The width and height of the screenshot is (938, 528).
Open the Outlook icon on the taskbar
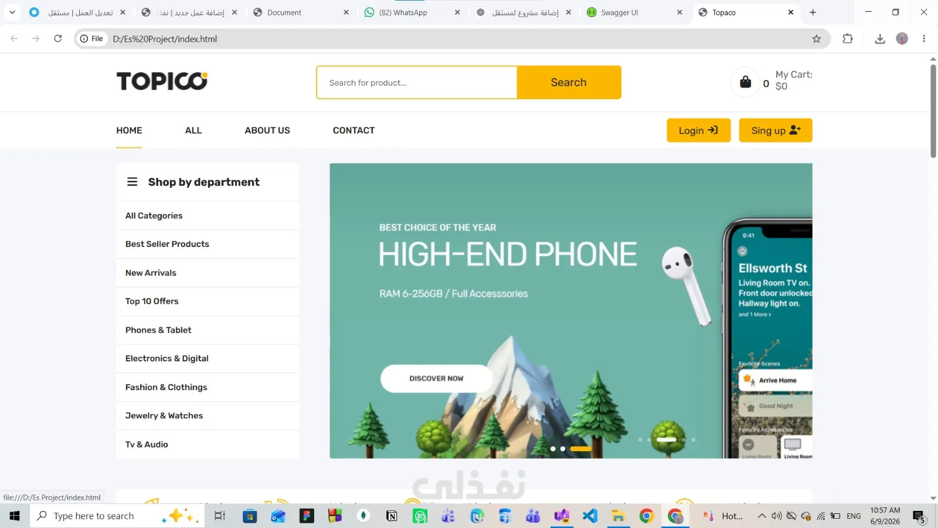click(278, 516)
